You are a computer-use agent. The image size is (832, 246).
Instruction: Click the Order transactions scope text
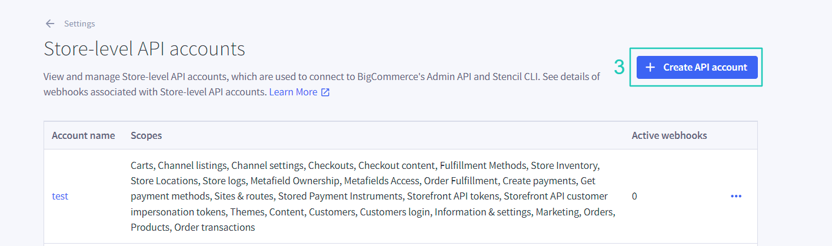214,227
